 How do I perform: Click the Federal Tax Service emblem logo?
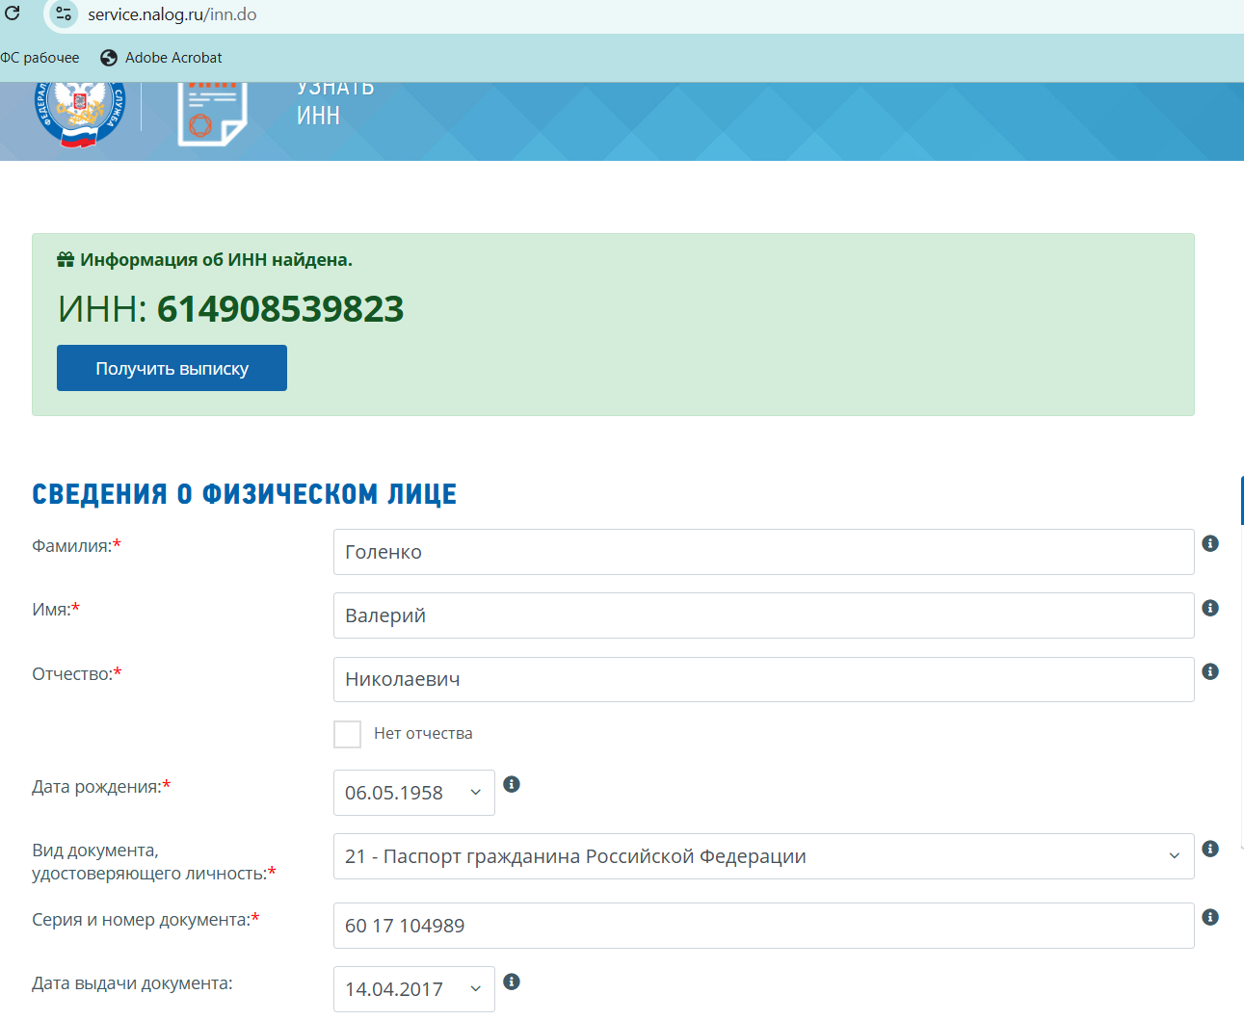tap(80, 113)
